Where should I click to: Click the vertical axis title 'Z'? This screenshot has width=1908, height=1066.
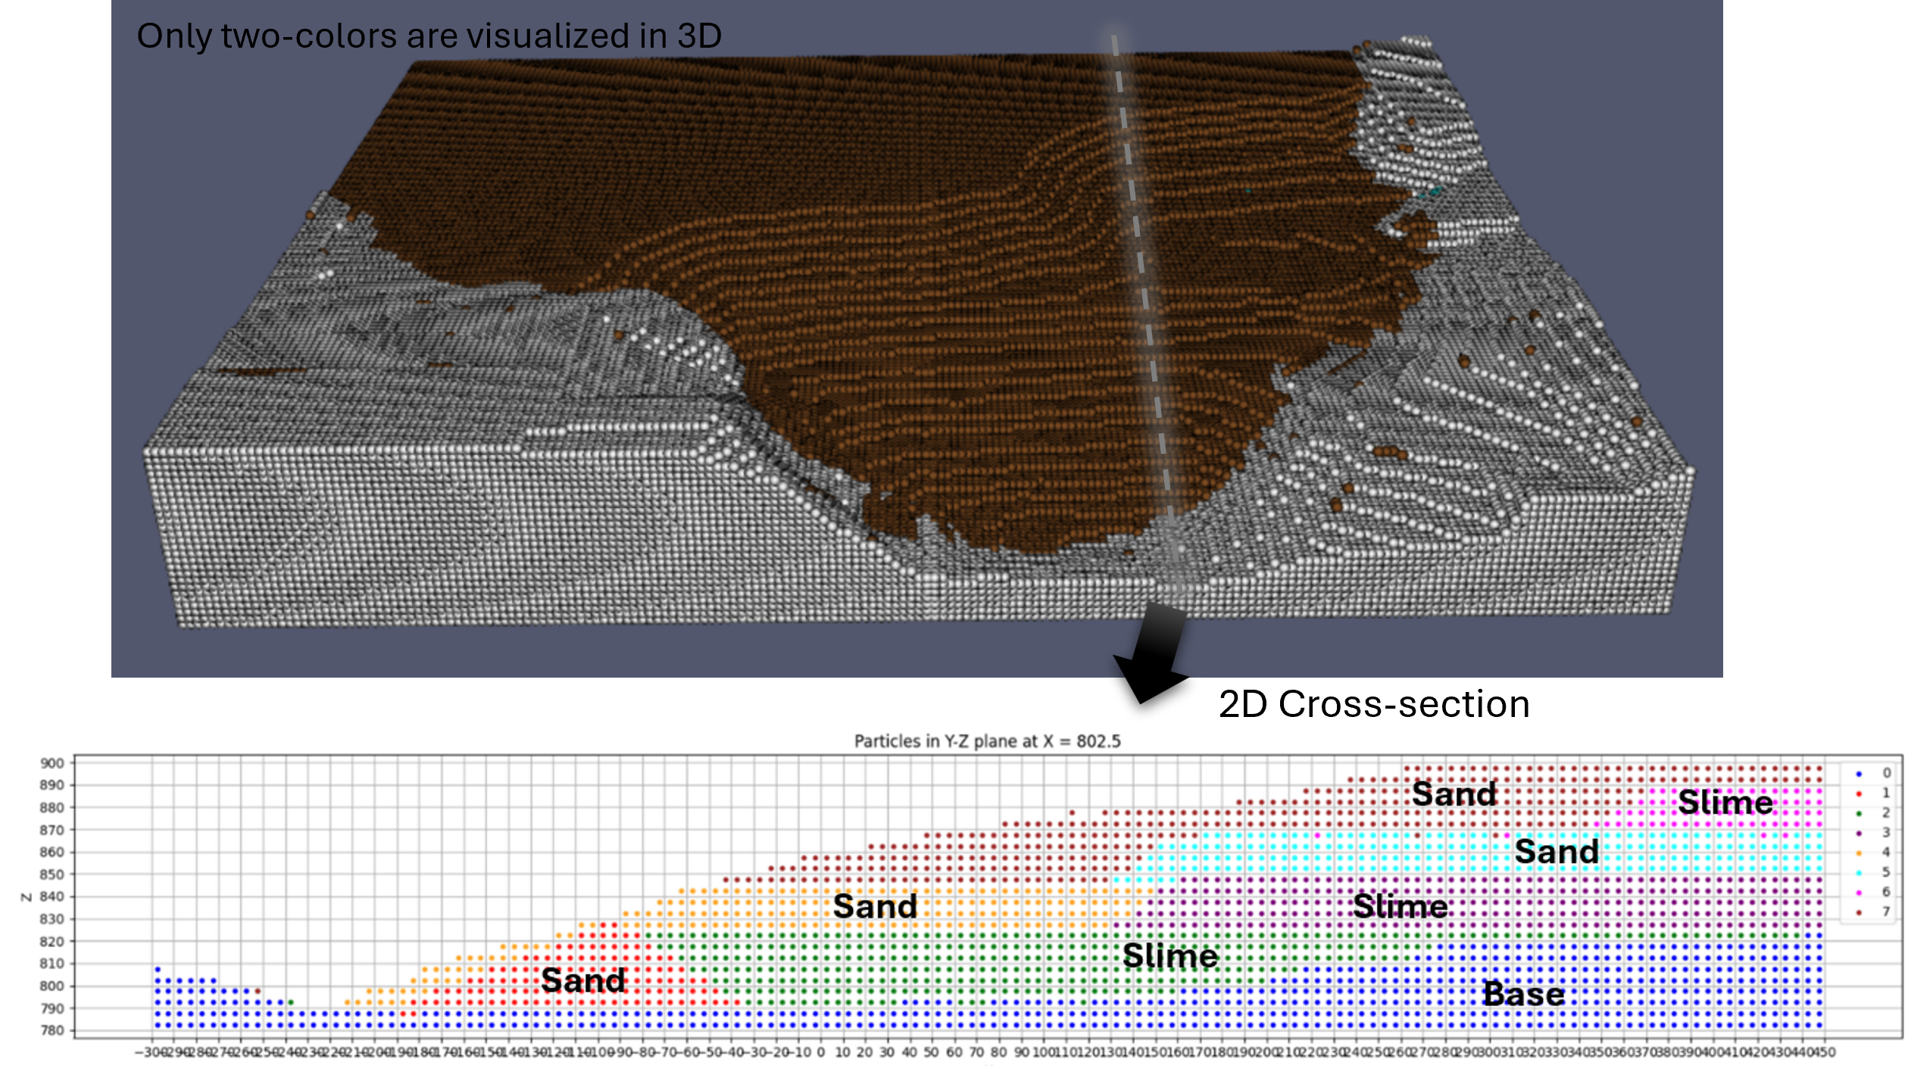point(25,897)
